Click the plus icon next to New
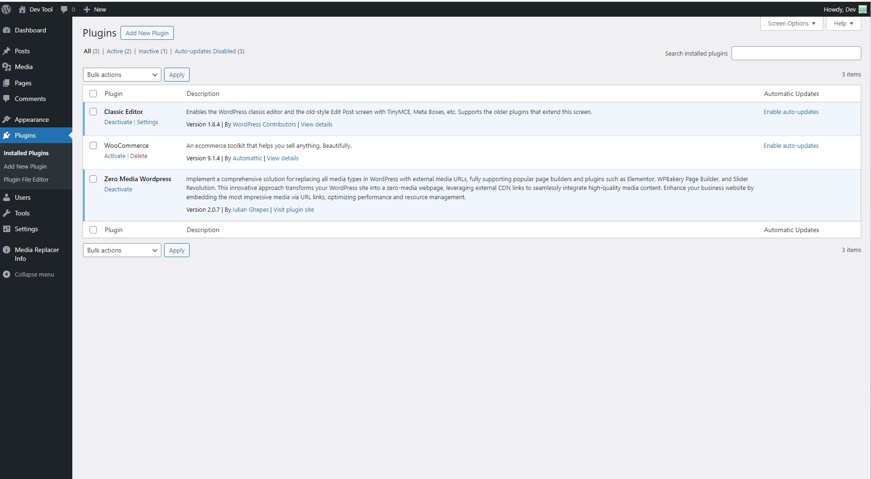Viewport: 871px width, 479px height. [x=87, y=9]
